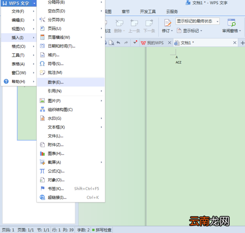Screen dimensions: 245x233
Task: Click the page number (页码) icon
Action: tap(42, 28)
